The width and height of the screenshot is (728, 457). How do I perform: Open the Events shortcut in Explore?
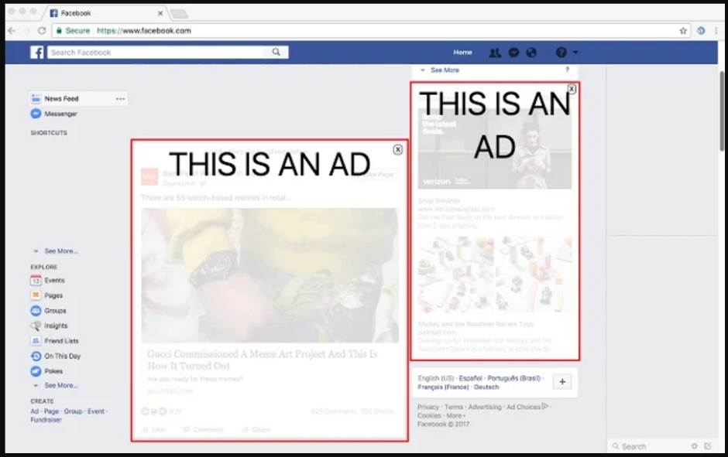point(54,281)
